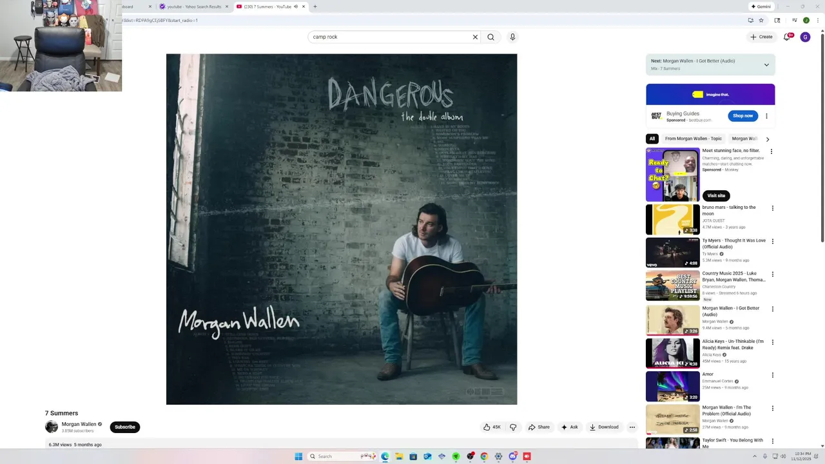Open Morgan Wallen channel name link
The image size is (825, 464).
(79, 424)
